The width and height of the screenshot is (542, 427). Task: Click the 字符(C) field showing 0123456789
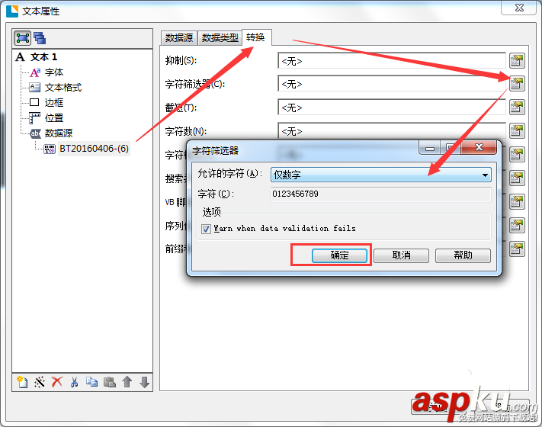tap(380, 194)
